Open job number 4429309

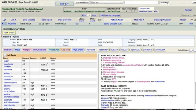pyautogui.click(x=12, y=24)
